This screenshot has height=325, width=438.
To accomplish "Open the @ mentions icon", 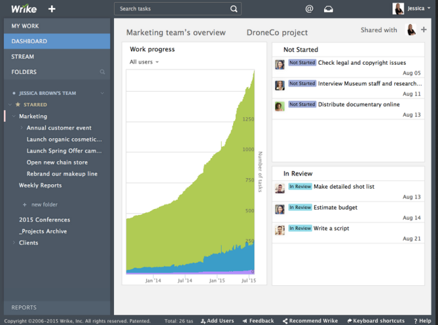I will tap(309, 9).
